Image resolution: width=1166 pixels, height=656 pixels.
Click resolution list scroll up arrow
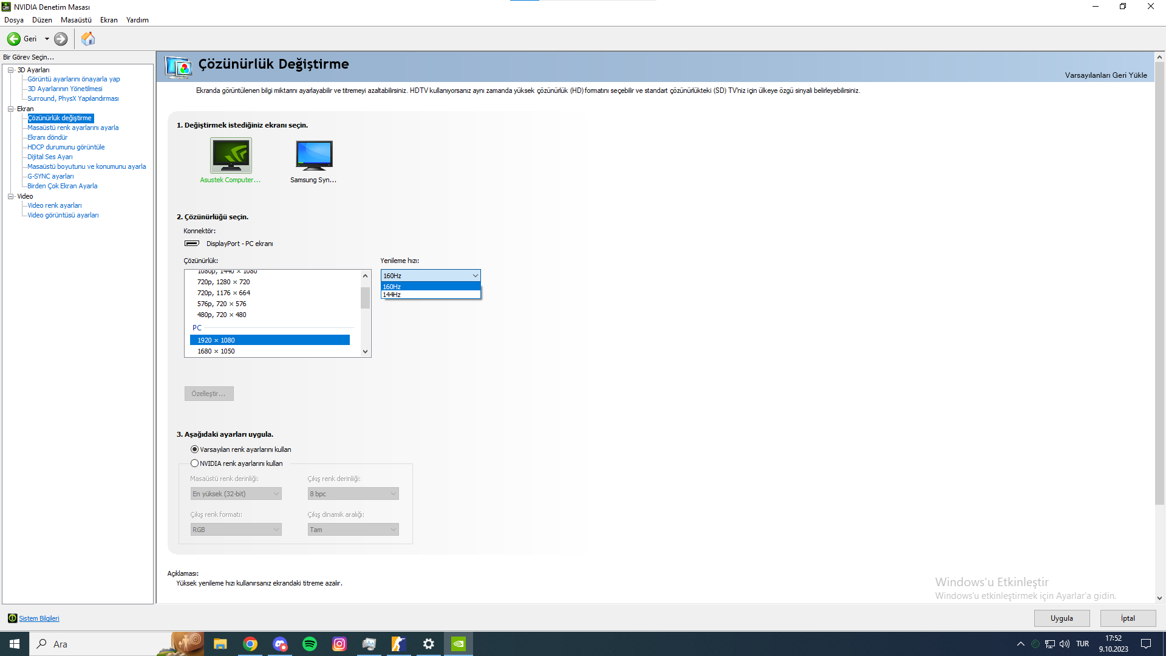coord(365,276)
